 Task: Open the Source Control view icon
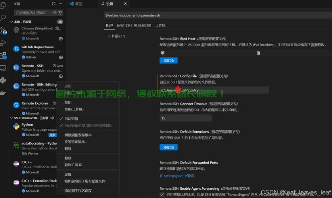tap(3, 30)
